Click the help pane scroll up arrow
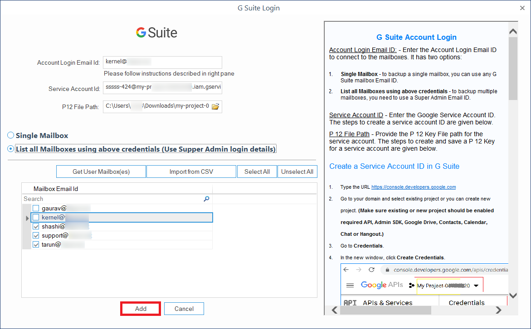The width and height of the screenshot is (531, 329). (513, 31)
